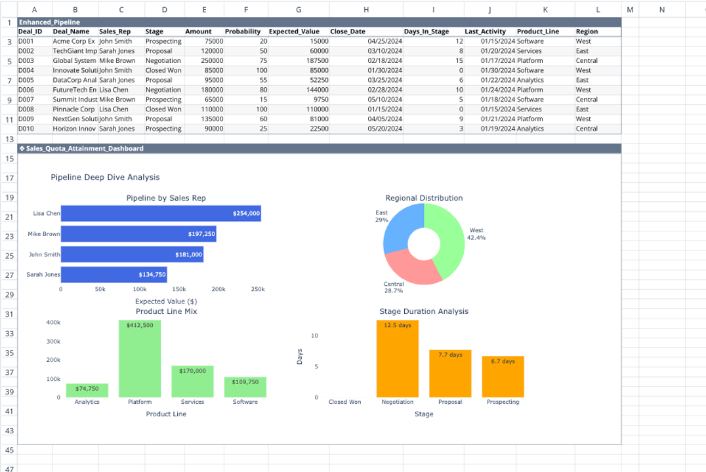Viewport: 706px width, 472px height.
Task: Click the Lisa Chen bar showing $254,000
Action: (161, 213)
